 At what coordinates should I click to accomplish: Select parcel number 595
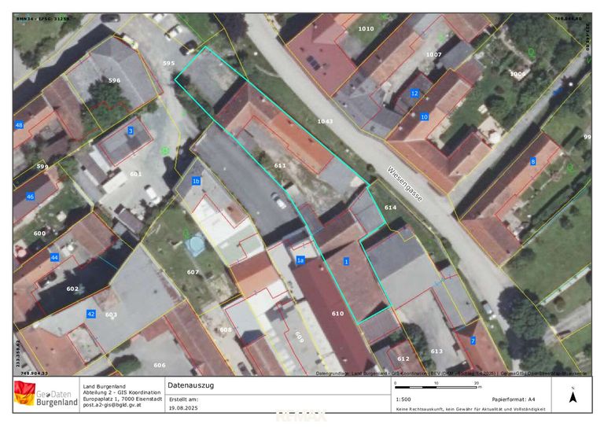pos(169,63)
